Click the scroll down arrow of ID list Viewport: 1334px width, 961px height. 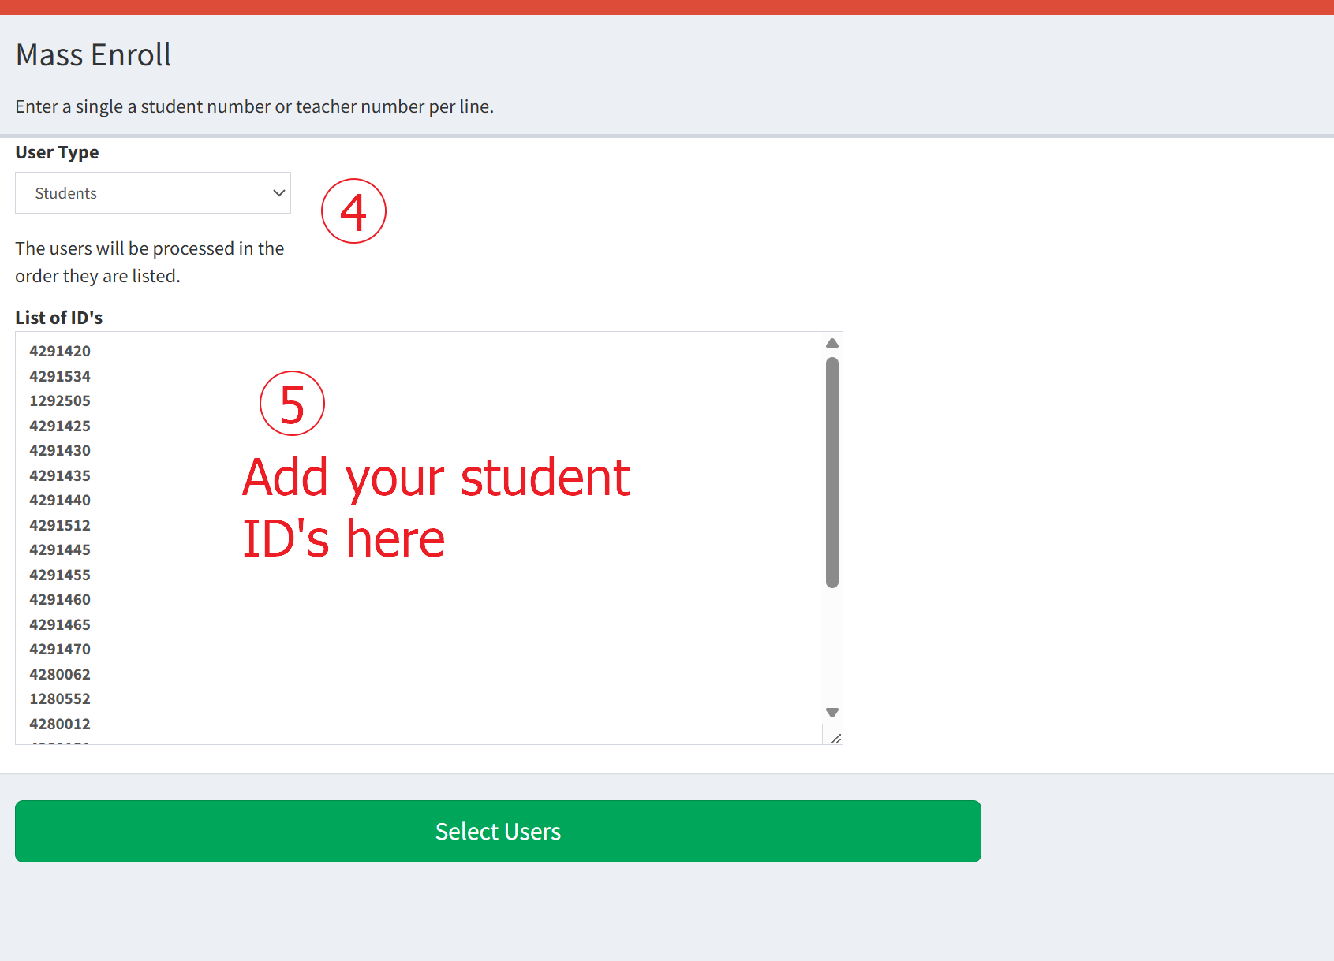(x=831, y=713)
